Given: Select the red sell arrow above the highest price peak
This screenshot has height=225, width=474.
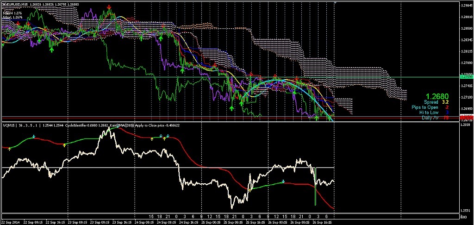Looking at the screenshot, I should [109, 6].
